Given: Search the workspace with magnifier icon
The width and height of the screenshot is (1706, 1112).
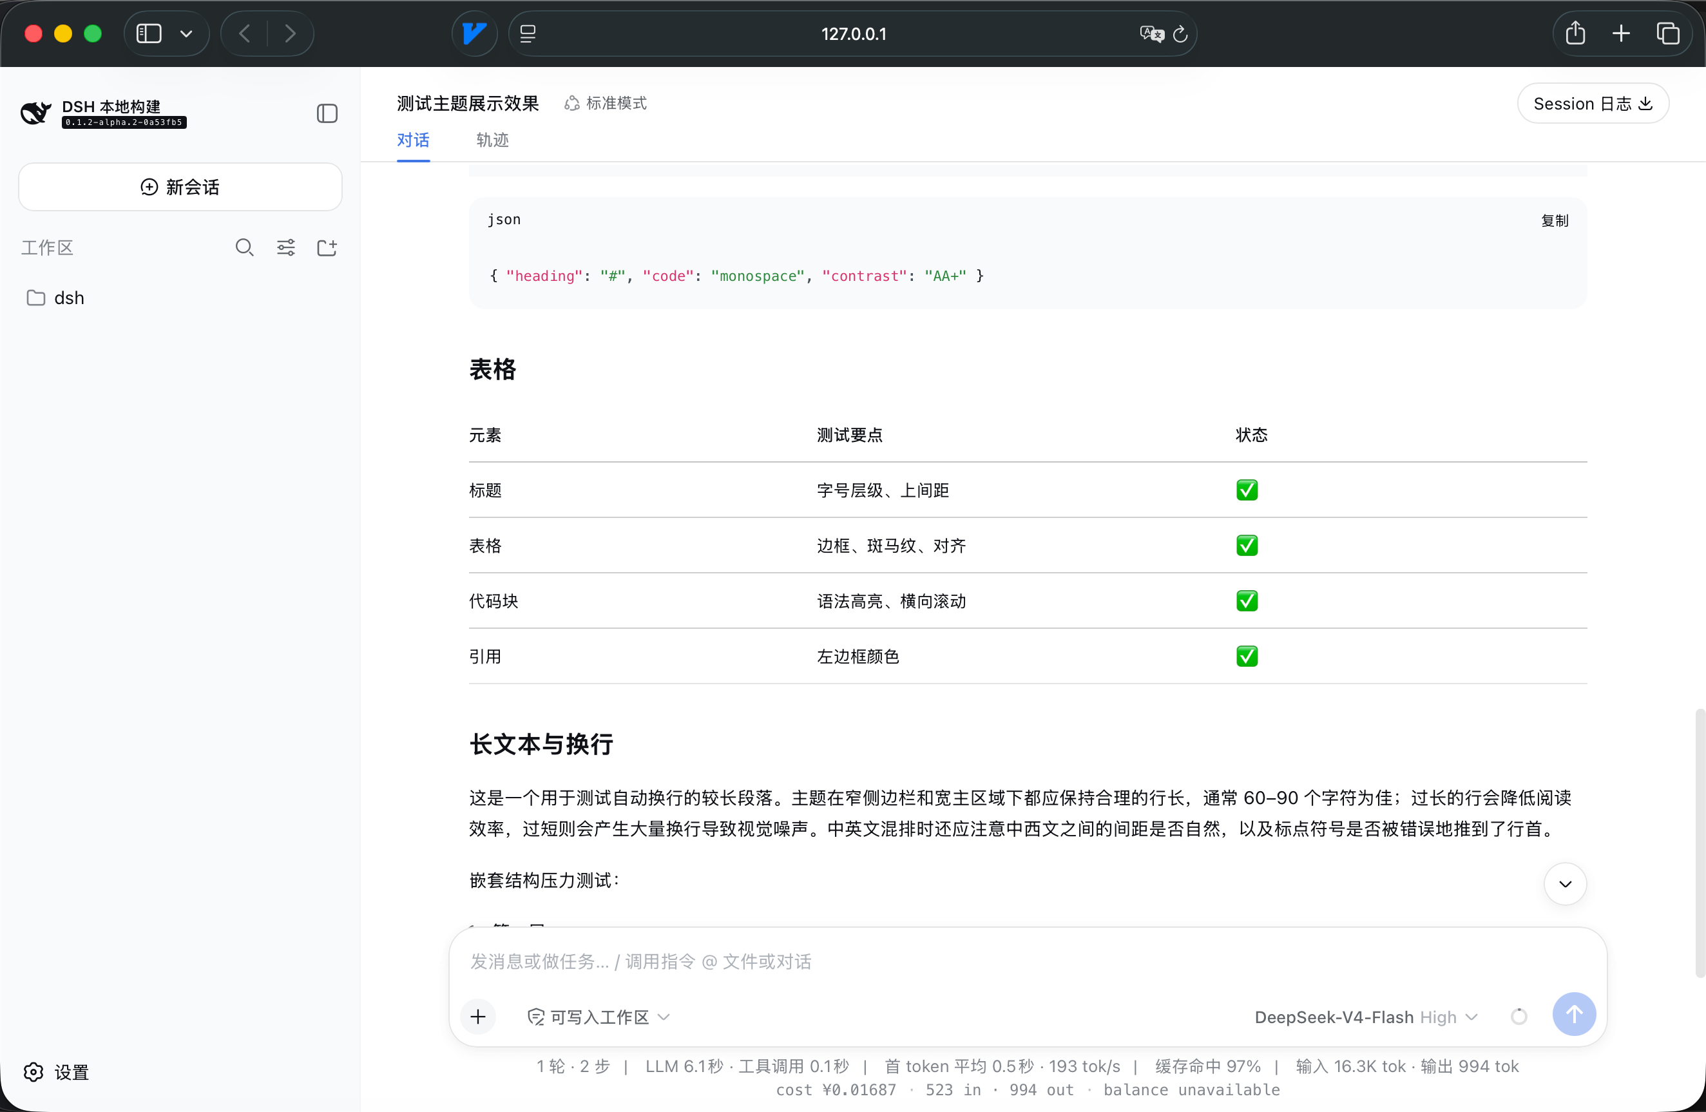Looking at the screenshot, I should click(x=244, y=247).
